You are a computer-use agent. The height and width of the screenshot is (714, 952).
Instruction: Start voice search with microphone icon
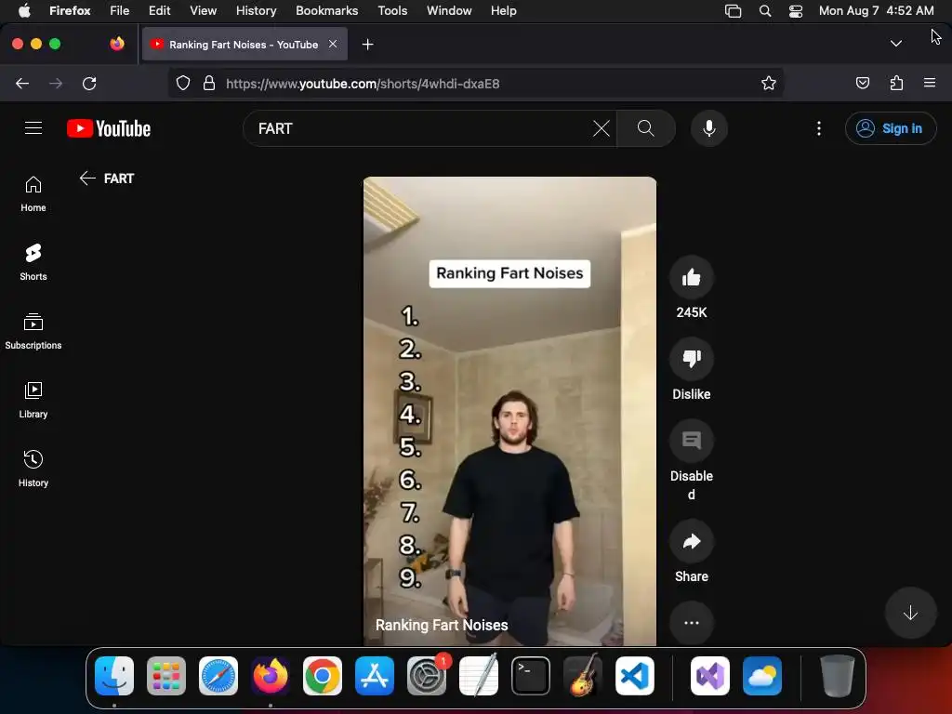click(x=708, y=128)
